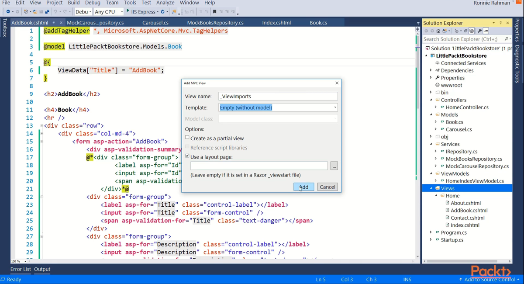Uncheck 'Use a layout page' checkbox
This screenshot has height=284, width=524.
(187, 156)
